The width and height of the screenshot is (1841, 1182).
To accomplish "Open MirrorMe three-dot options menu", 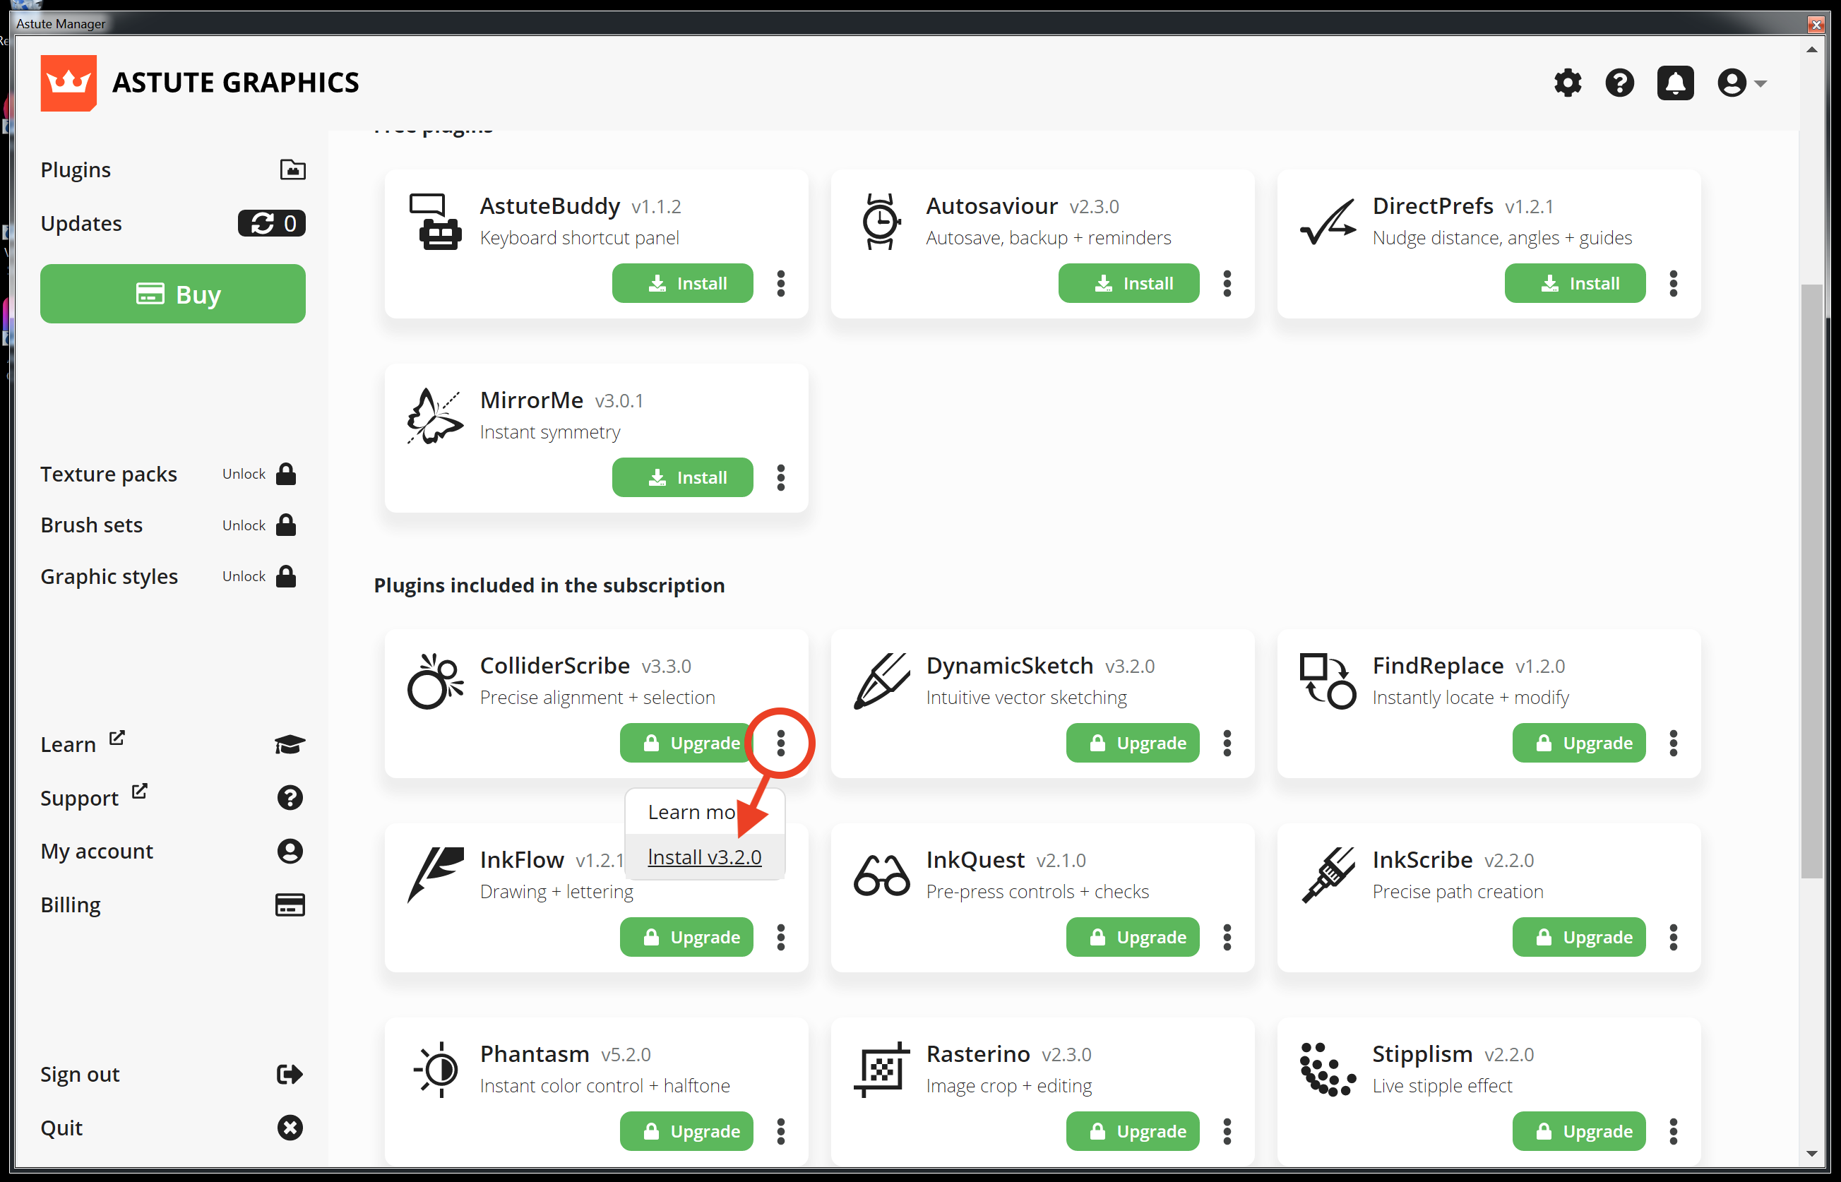I will pos(781,477).
